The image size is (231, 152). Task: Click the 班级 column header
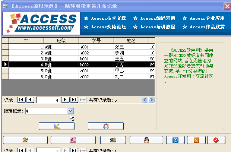(61, 41)
